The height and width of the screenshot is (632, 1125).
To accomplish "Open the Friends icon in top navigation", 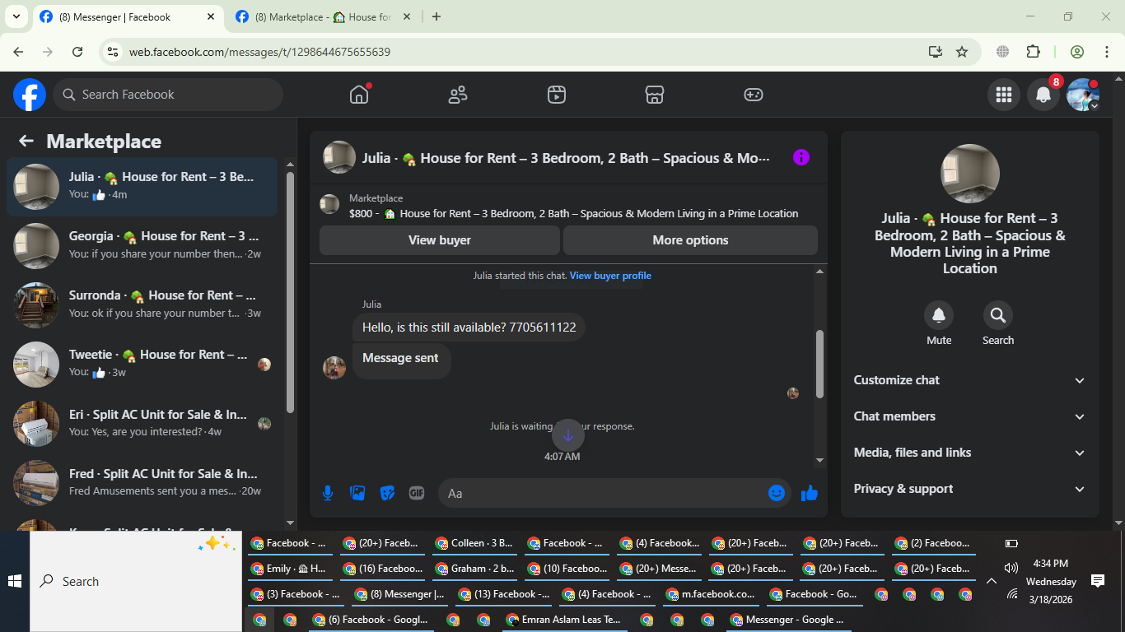I will tap(458, 95).
